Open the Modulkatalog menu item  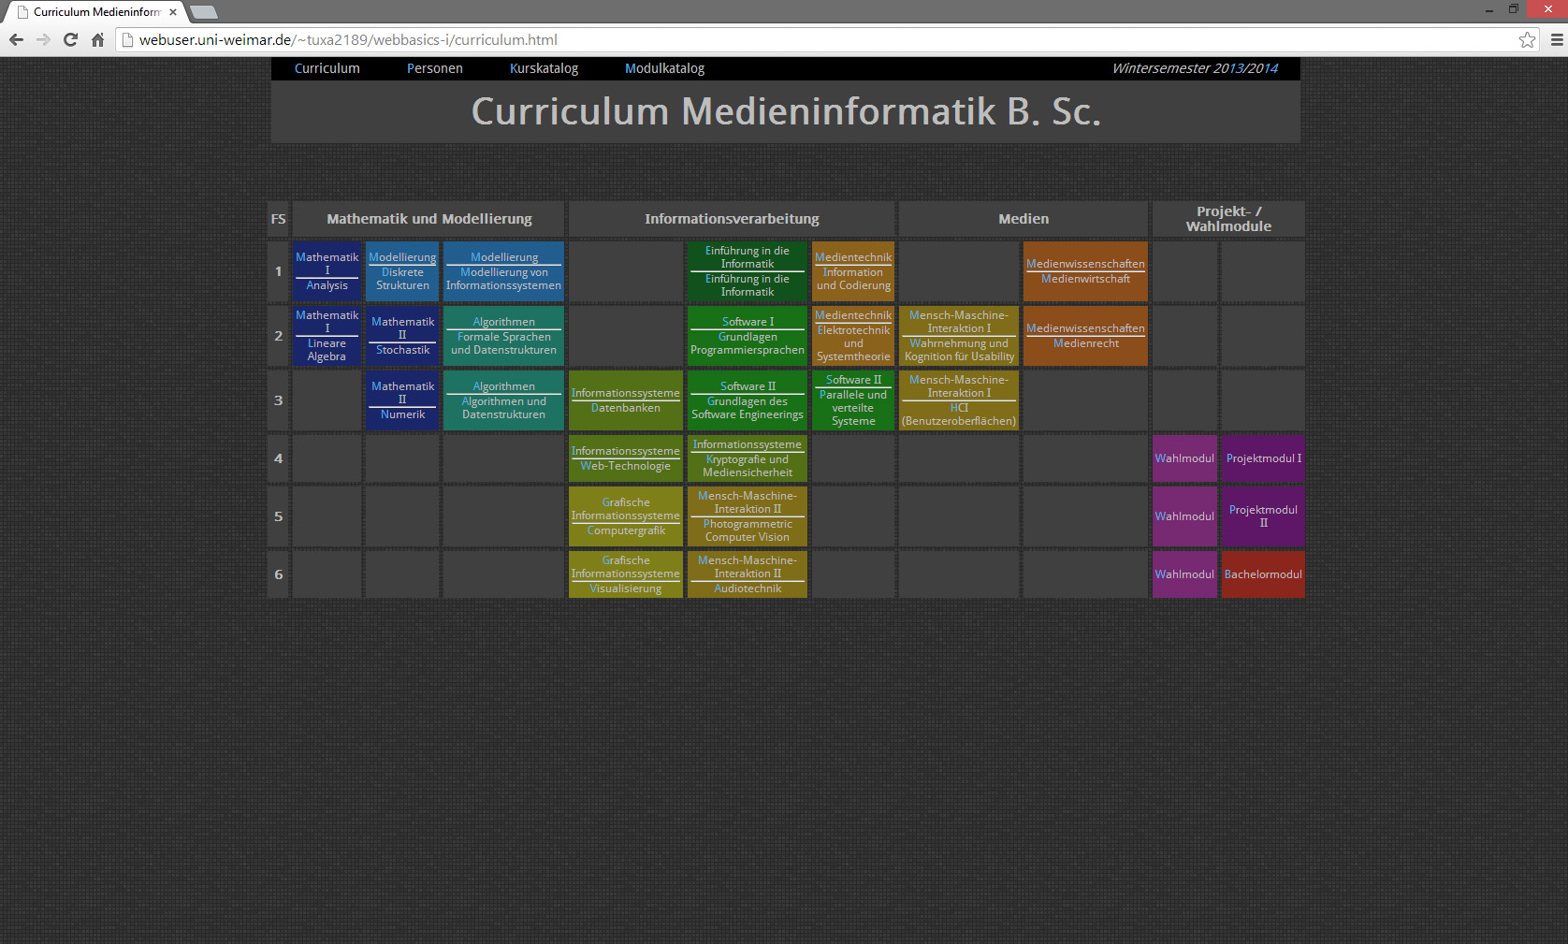[664, 68]
